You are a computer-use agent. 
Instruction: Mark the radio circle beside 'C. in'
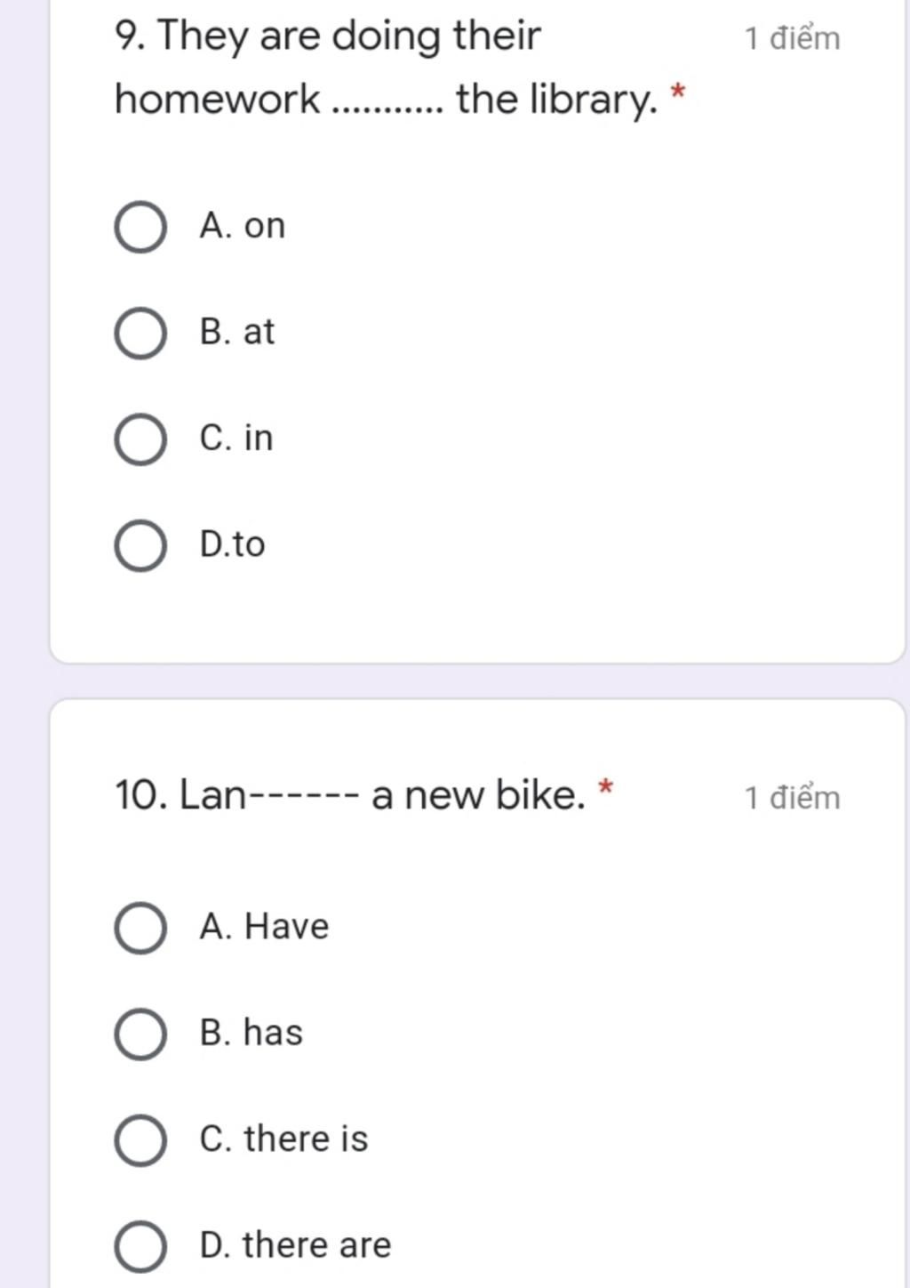pos(140,439)
